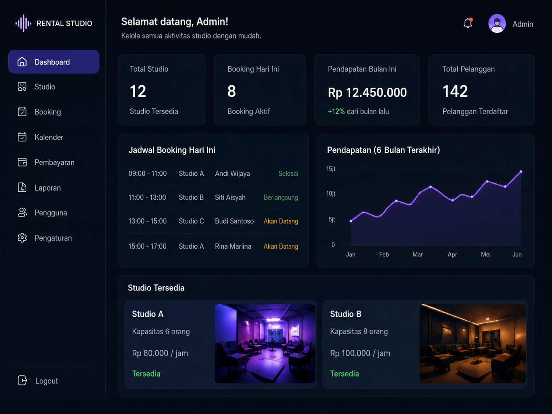Select the Andi Wijaya booking row
Screen dimensions: 552x414
213,173
